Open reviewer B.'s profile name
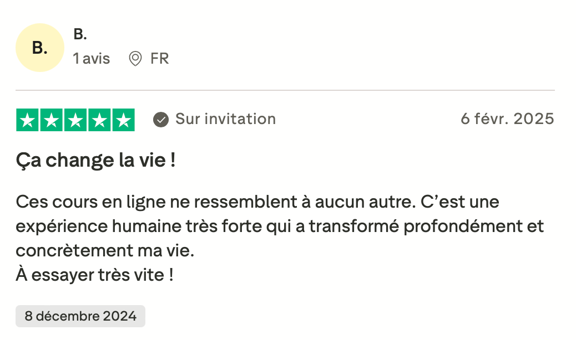The image size is (576, 340). (80, 34)
